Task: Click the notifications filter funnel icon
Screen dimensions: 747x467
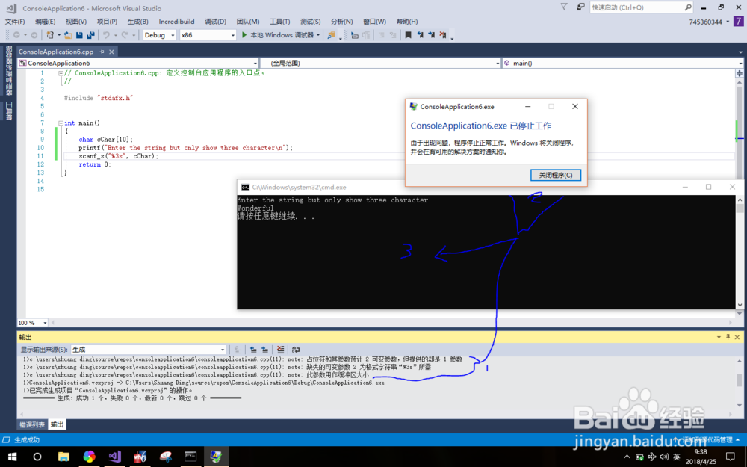Action: (564, 7)
